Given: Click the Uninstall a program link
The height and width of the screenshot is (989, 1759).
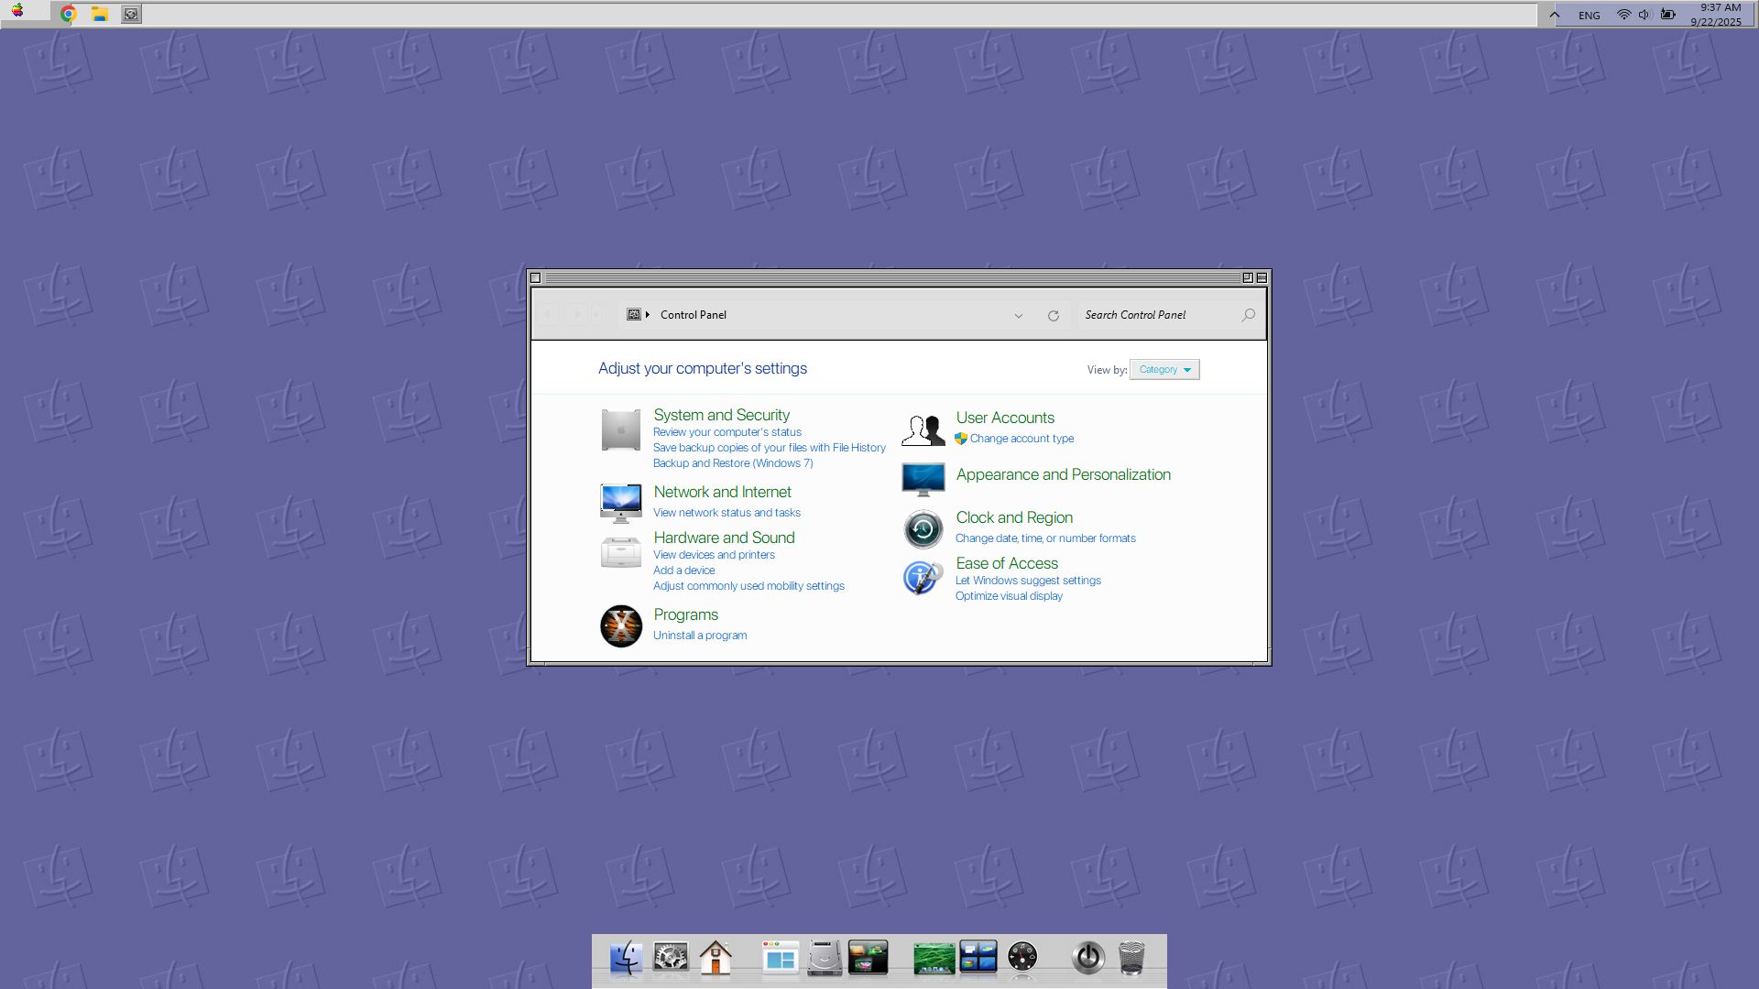Looking at the screenshot, I should click(x=699, y=636).
